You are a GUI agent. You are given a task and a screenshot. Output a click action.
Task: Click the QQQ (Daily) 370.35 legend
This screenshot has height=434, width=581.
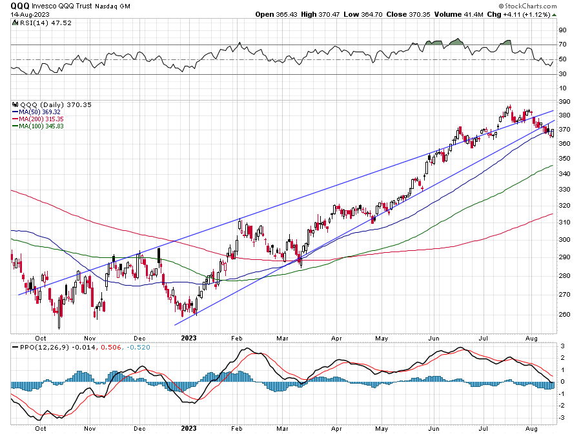(x=56, y=104)
